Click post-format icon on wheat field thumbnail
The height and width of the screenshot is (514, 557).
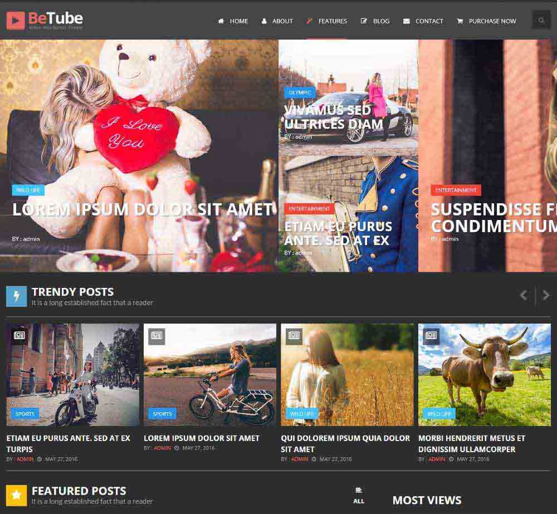click(x=294, y=336)
